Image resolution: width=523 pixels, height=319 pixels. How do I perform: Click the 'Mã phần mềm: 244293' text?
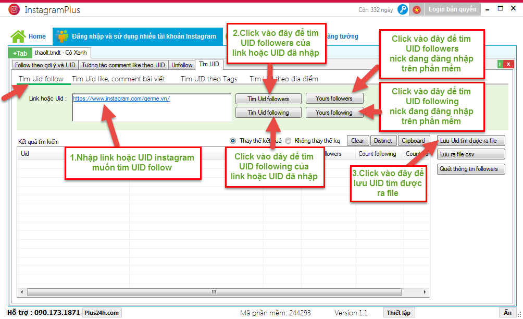click(276, 313)
